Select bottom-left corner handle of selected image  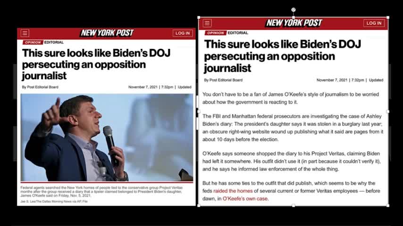199,205
